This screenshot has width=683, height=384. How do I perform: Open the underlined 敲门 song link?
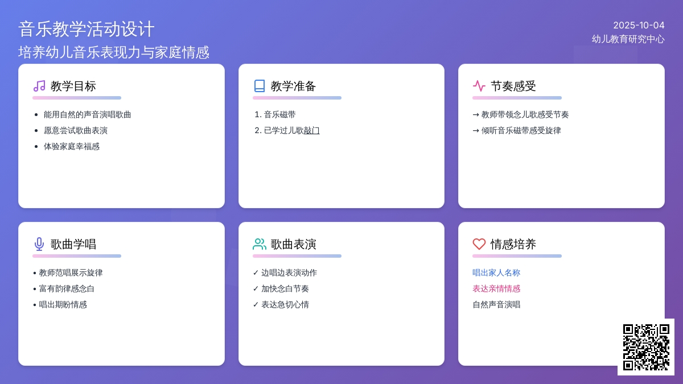312,130
